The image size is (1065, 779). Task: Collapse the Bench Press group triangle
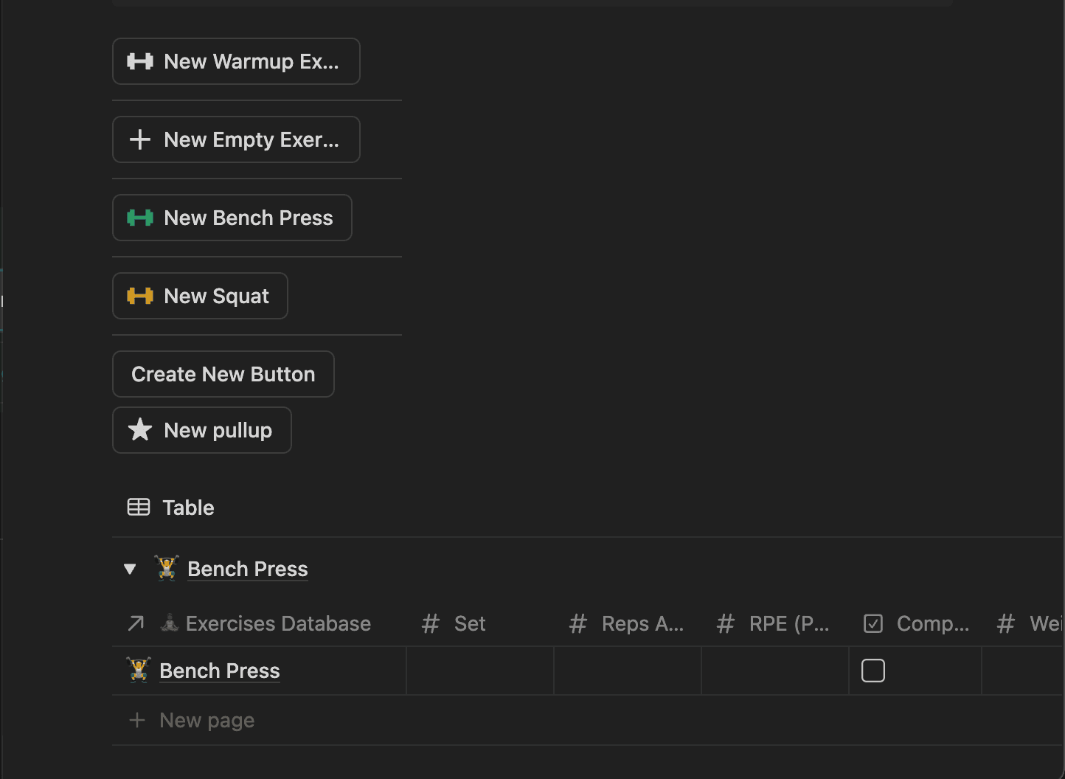pyautogui.click(x=130, y=569)
